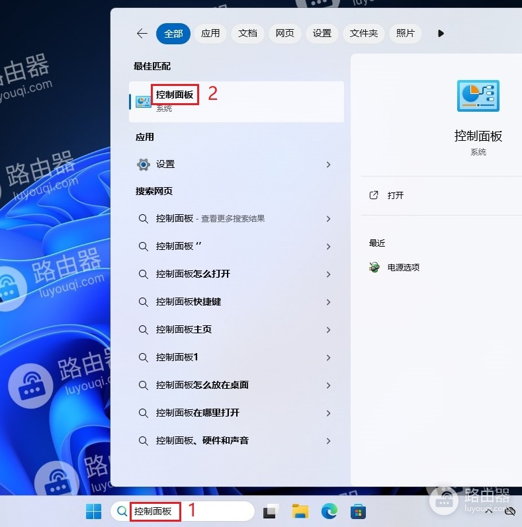Switch to the 文件夹 filter tab
Viewport: 522px width, 527px height.
(364, 33)
